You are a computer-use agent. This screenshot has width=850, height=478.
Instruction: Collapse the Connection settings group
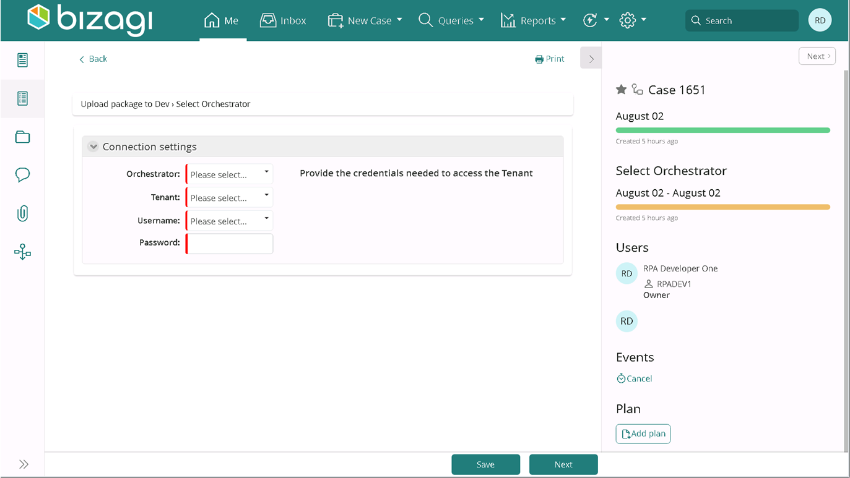pyautogui.click(x=93, y=147)
